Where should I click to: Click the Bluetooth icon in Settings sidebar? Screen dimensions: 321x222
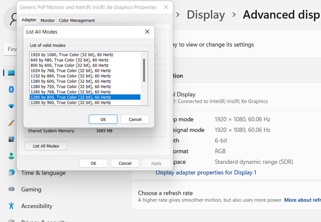[11, 89]
